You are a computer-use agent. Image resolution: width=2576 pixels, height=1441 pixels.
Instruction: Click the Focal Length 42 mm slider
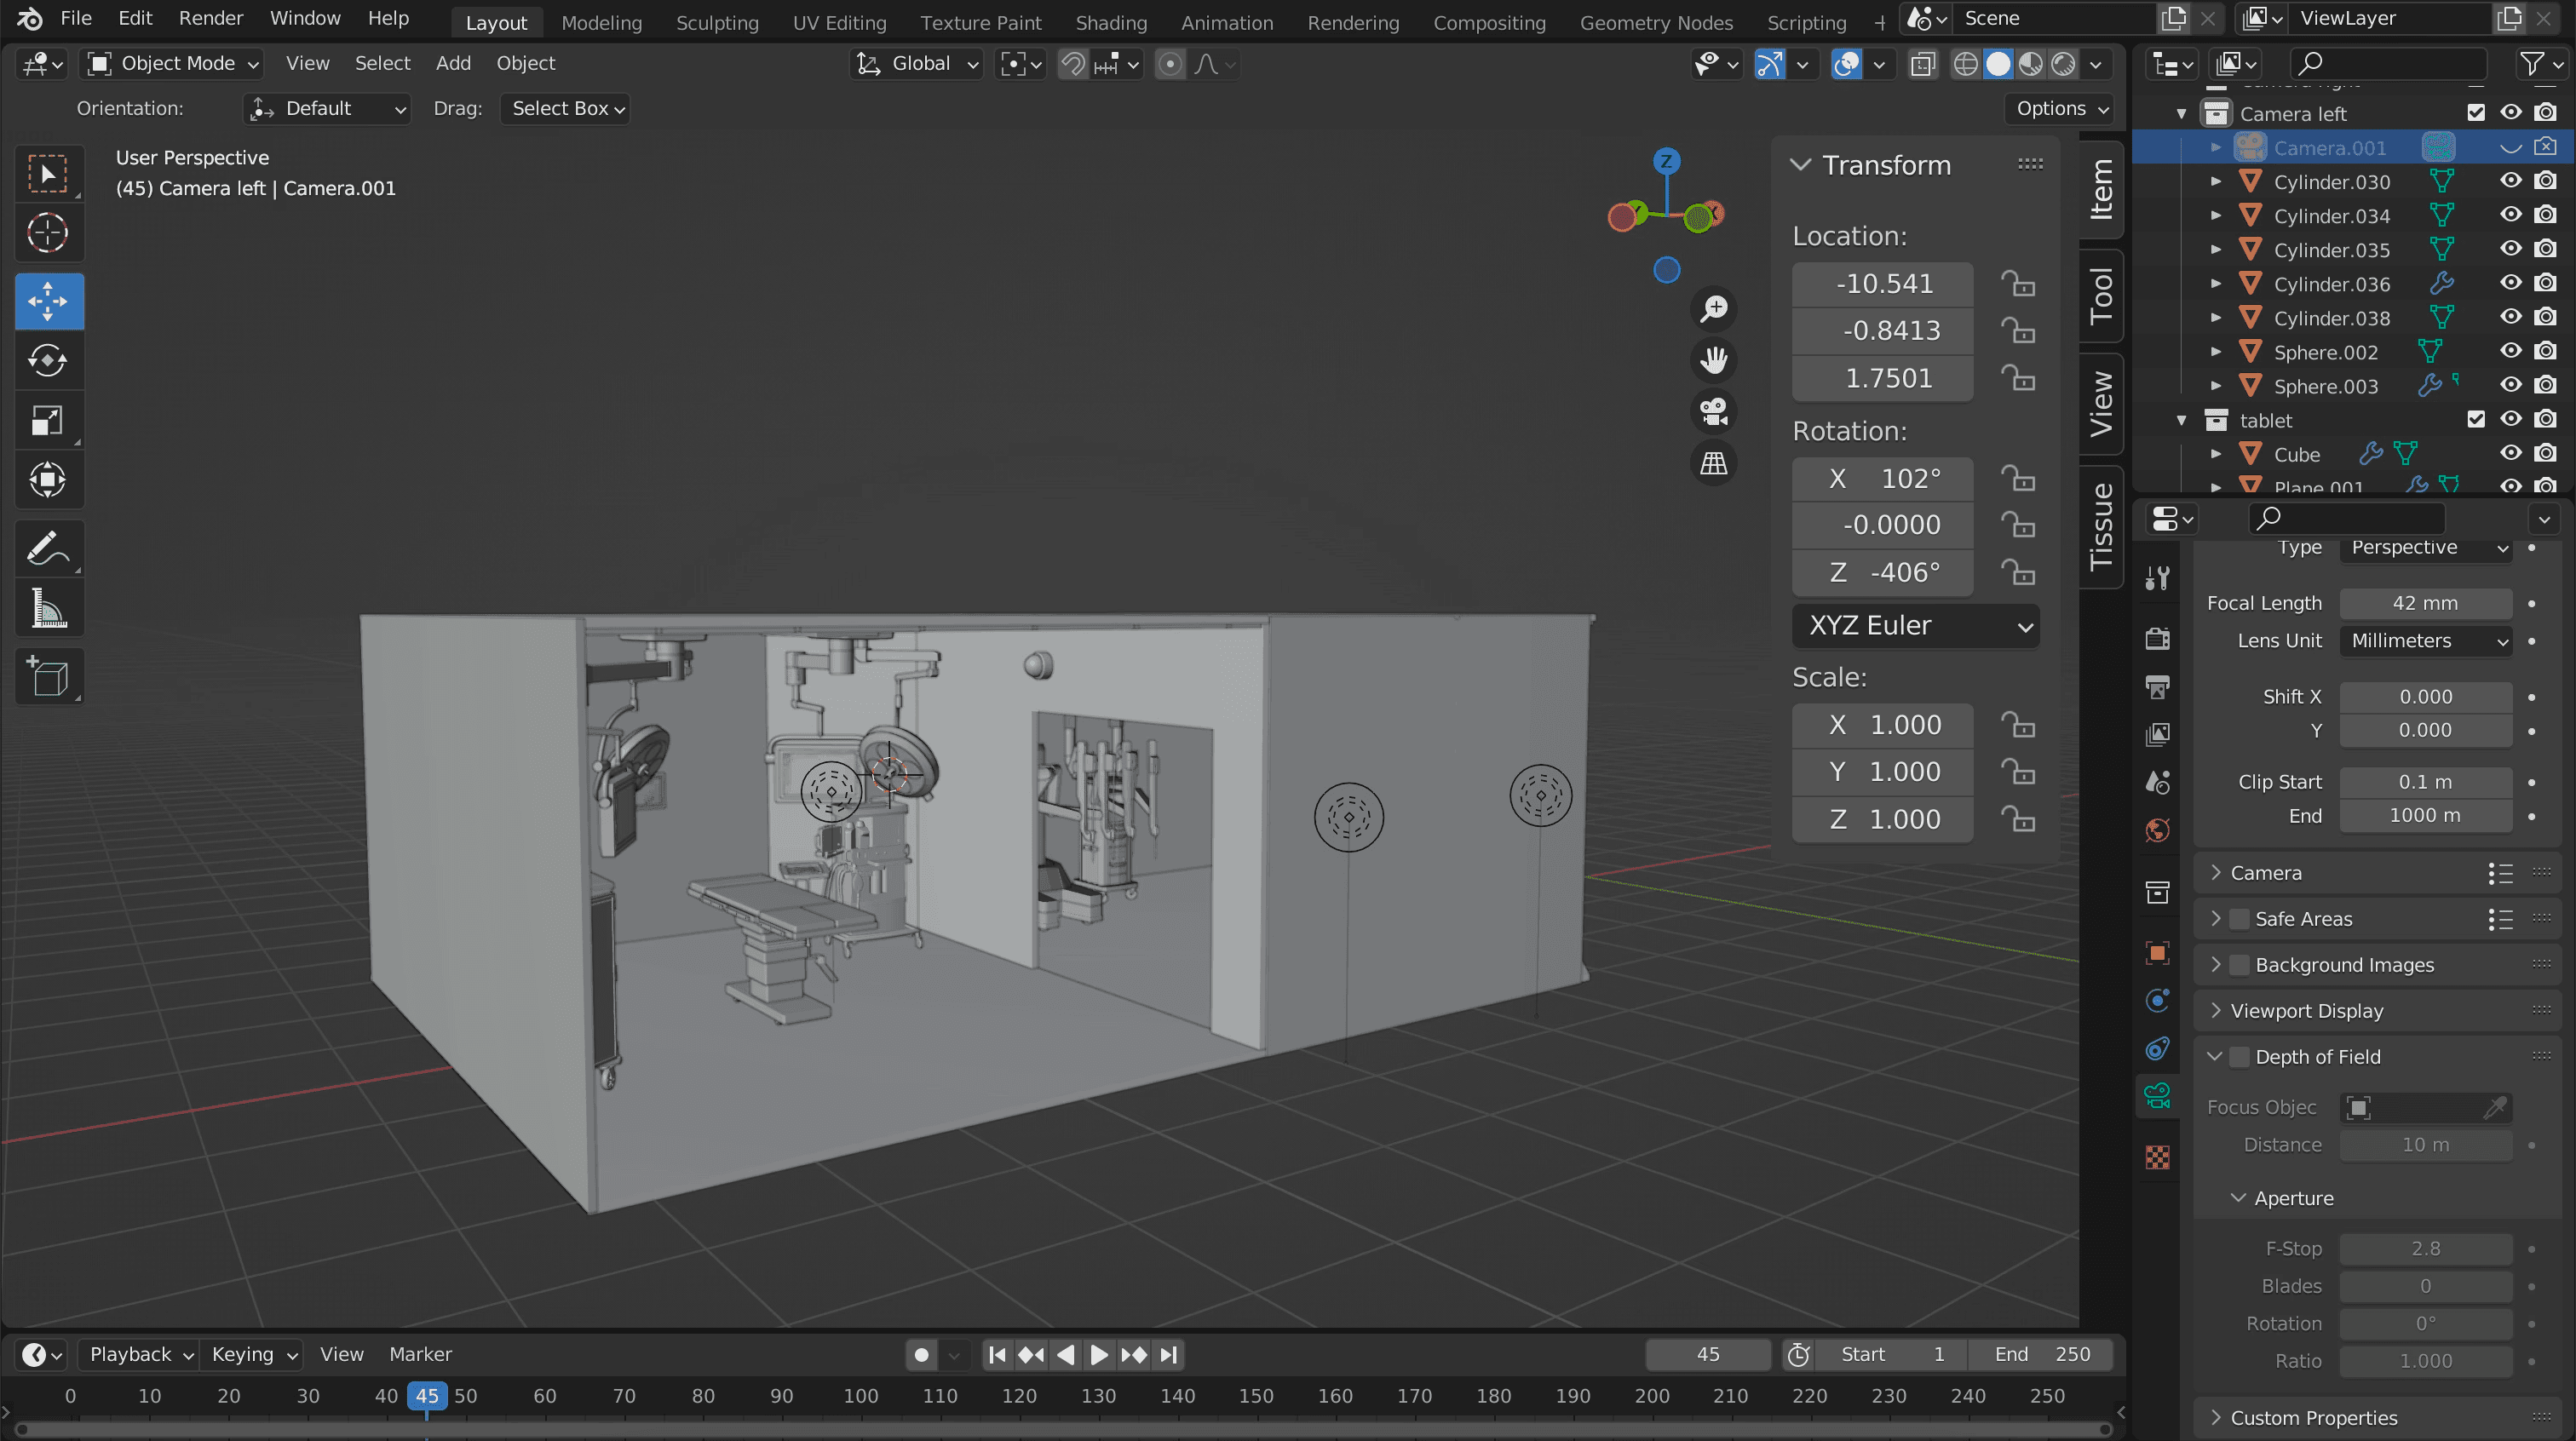pos(2425,603)
